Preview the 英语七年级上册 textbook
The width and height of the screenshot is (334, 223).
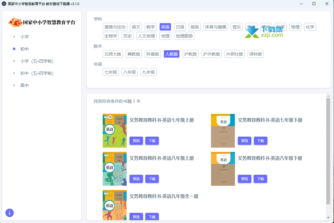(136, 141)
